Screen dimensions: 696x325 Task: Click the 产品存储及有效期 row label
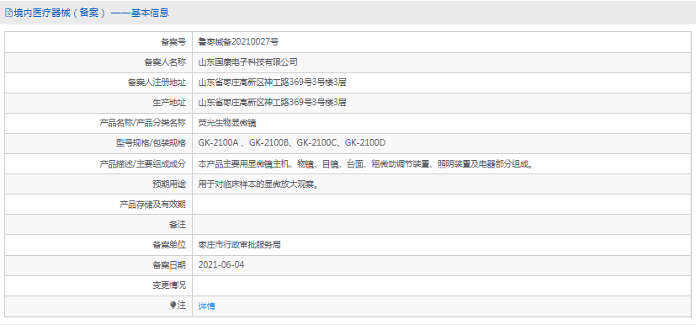(x=152, y=205)
